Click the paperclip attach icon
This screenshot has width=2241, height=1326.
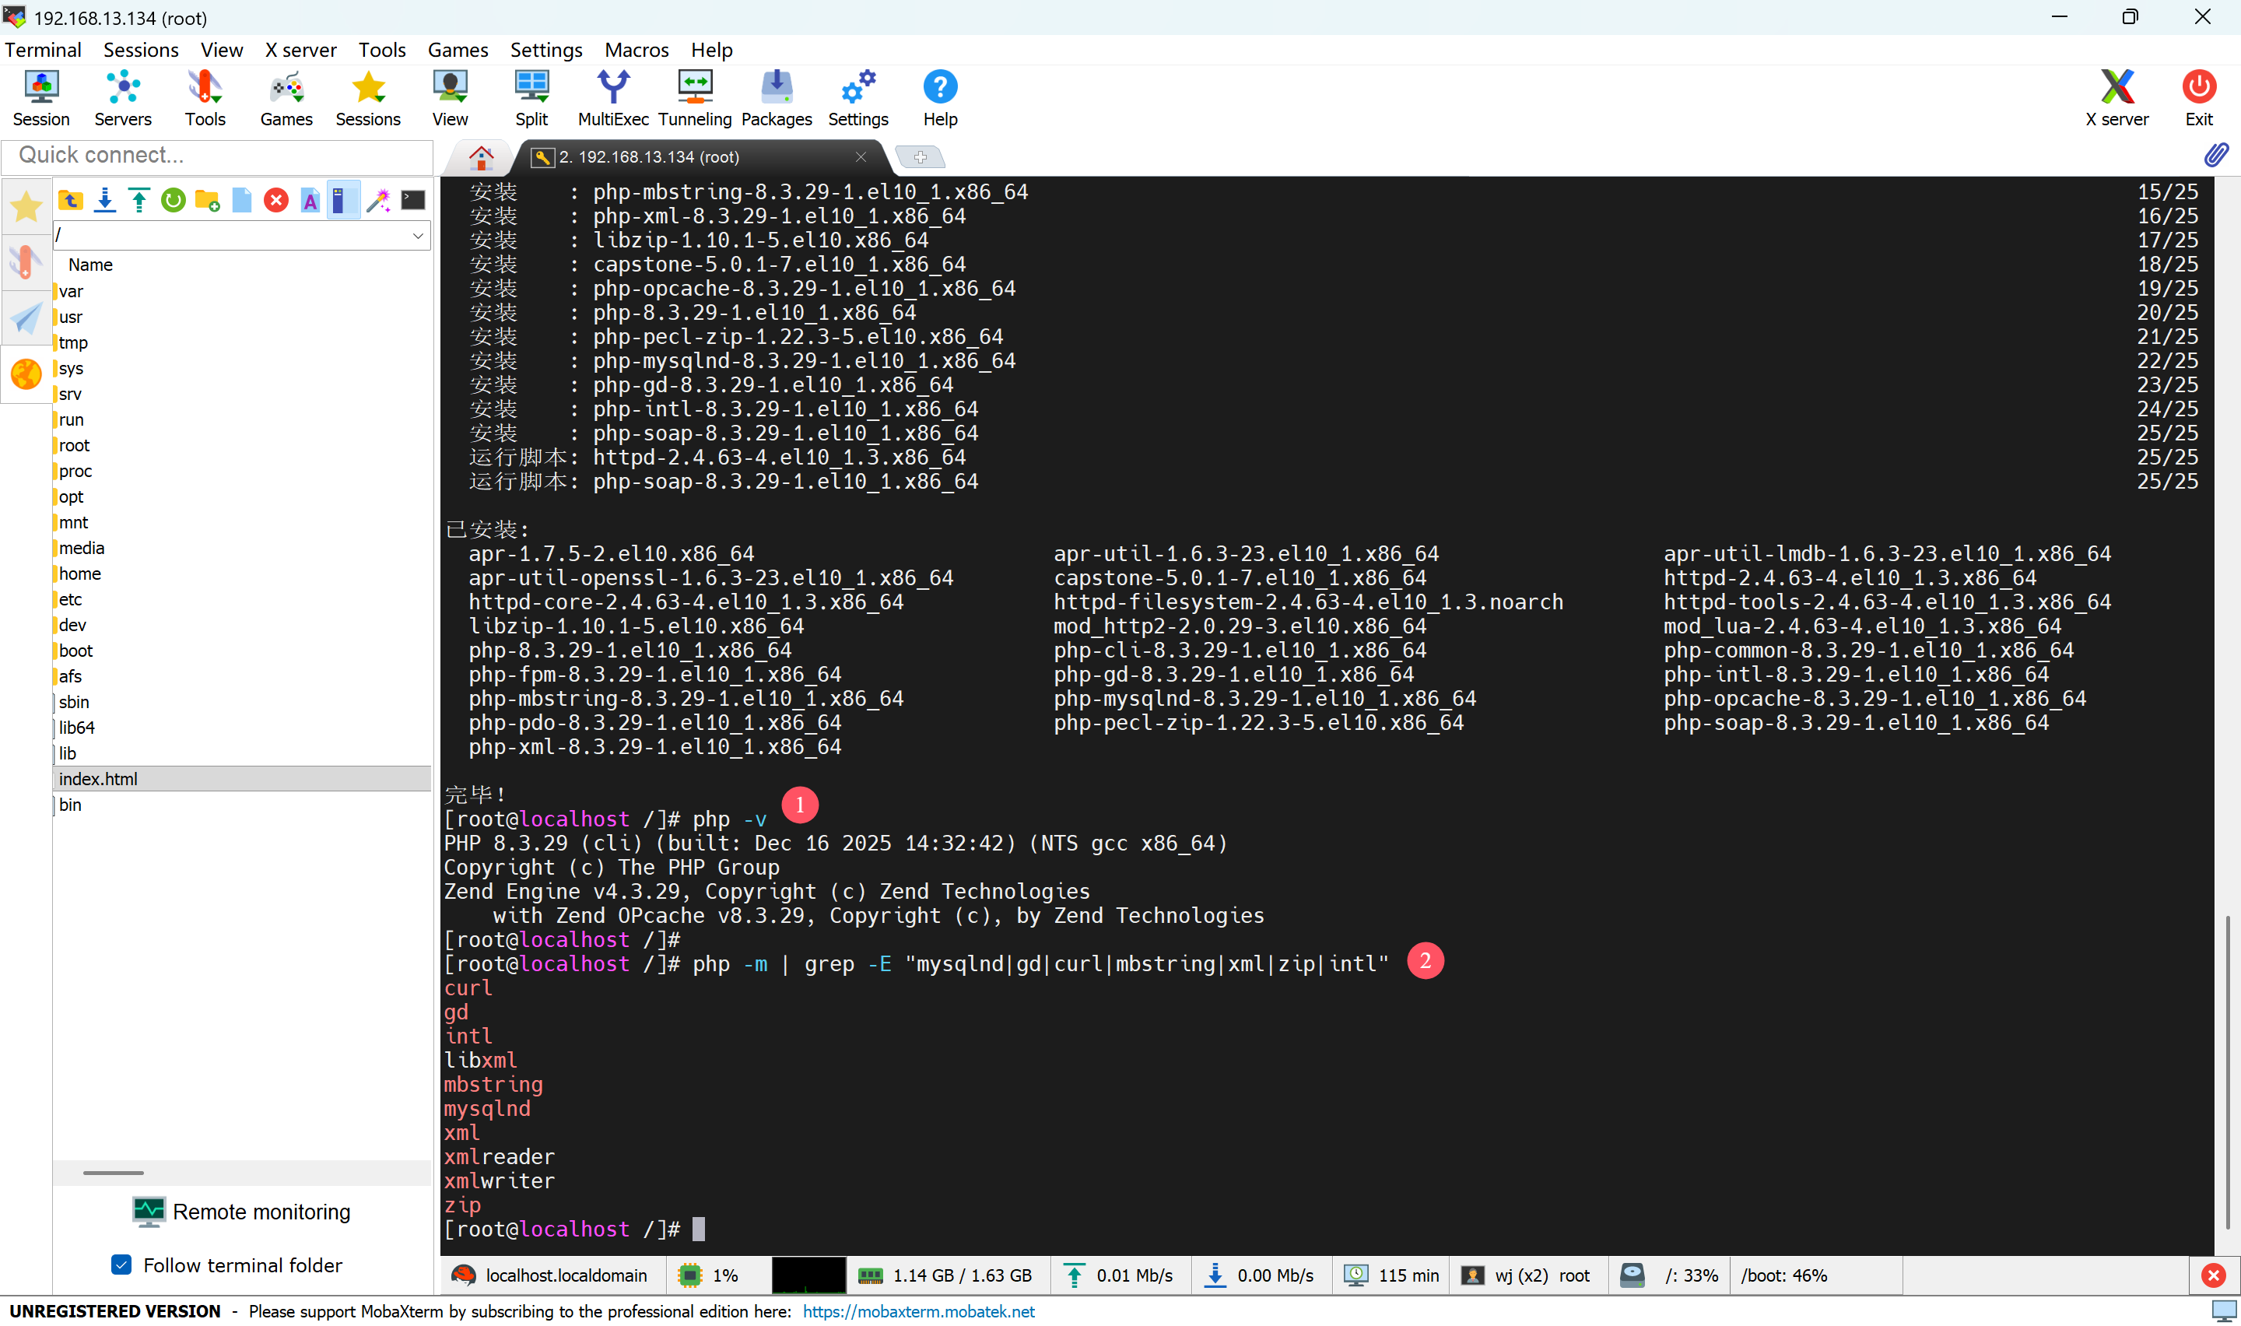2216,156
